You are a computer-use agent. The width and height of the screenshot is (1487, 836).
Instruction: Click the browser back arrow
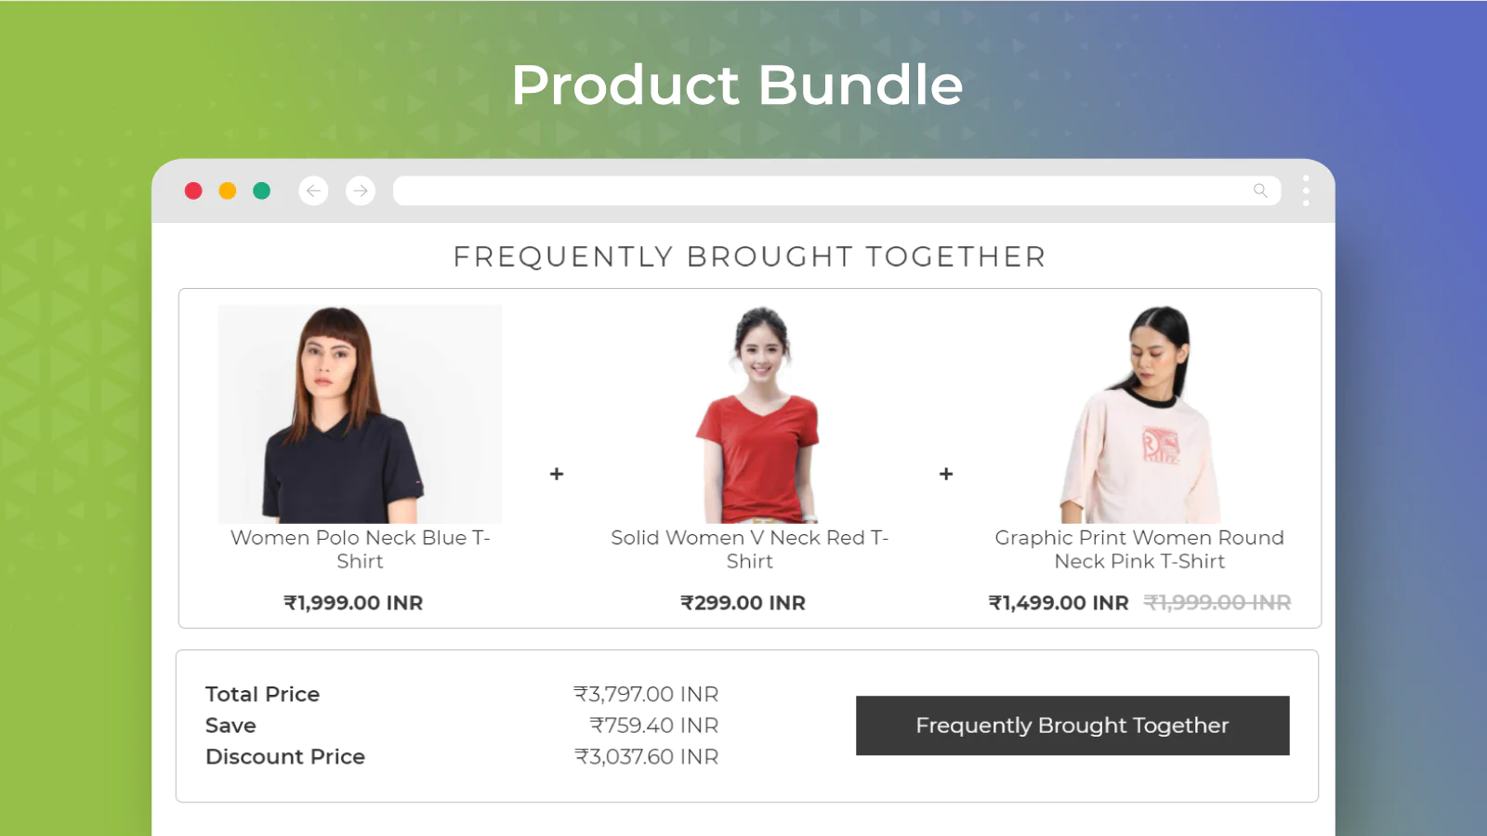coord(313,191)
